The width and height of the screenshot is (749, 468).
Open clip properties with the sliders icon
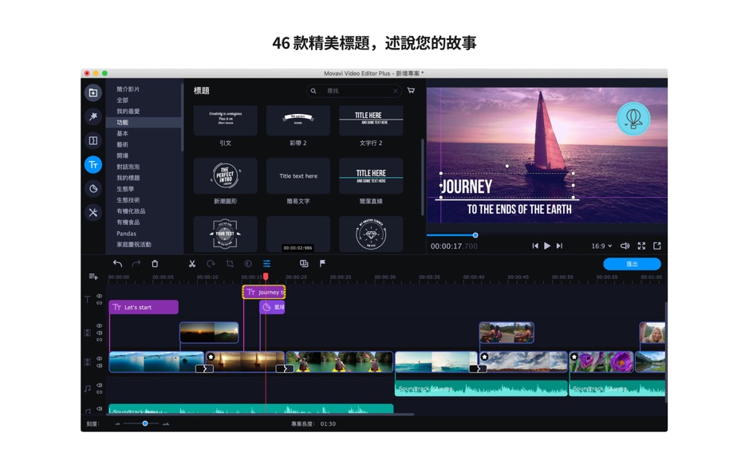click(266, 262)
